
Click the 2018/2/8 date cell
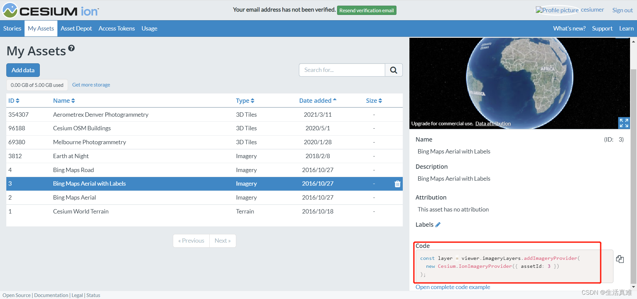[318, 156]
